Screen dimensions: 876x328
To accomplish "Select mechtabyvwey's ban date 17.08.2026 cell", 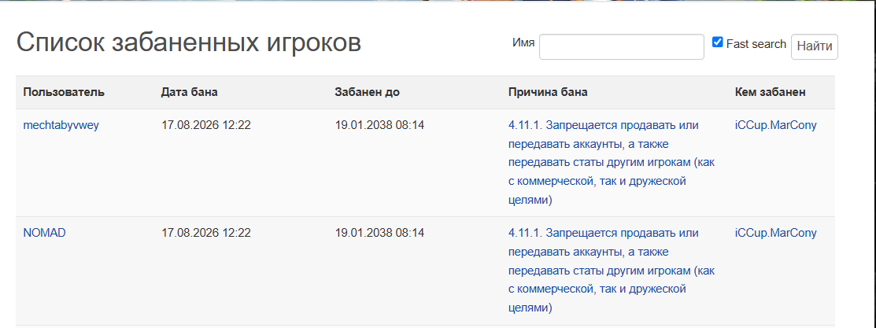I will click(205, 125).
